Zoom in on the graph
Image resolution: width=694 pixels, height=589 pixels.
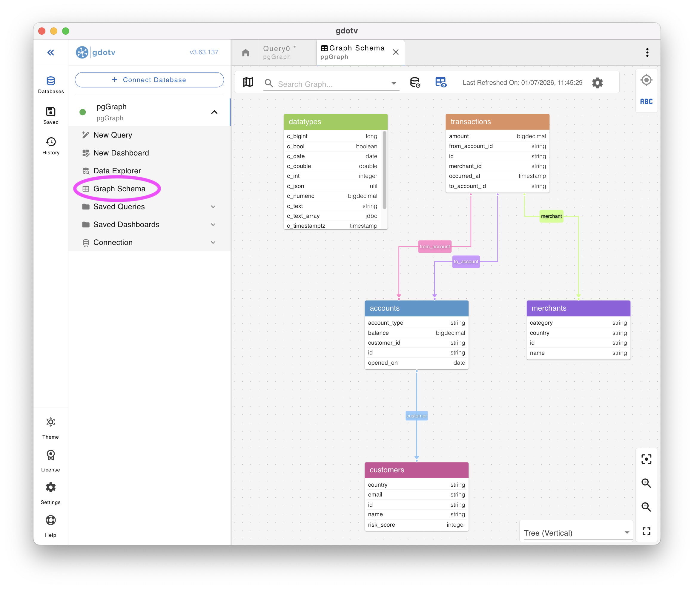[646, 483]
